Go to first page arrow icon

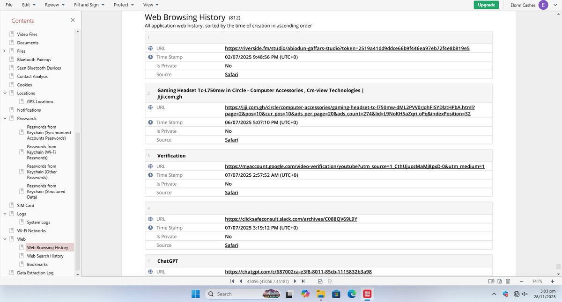232,281
